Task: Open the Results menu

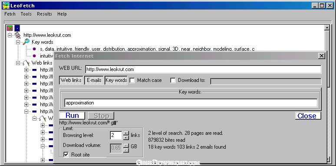Action: [x=44, y=14]
